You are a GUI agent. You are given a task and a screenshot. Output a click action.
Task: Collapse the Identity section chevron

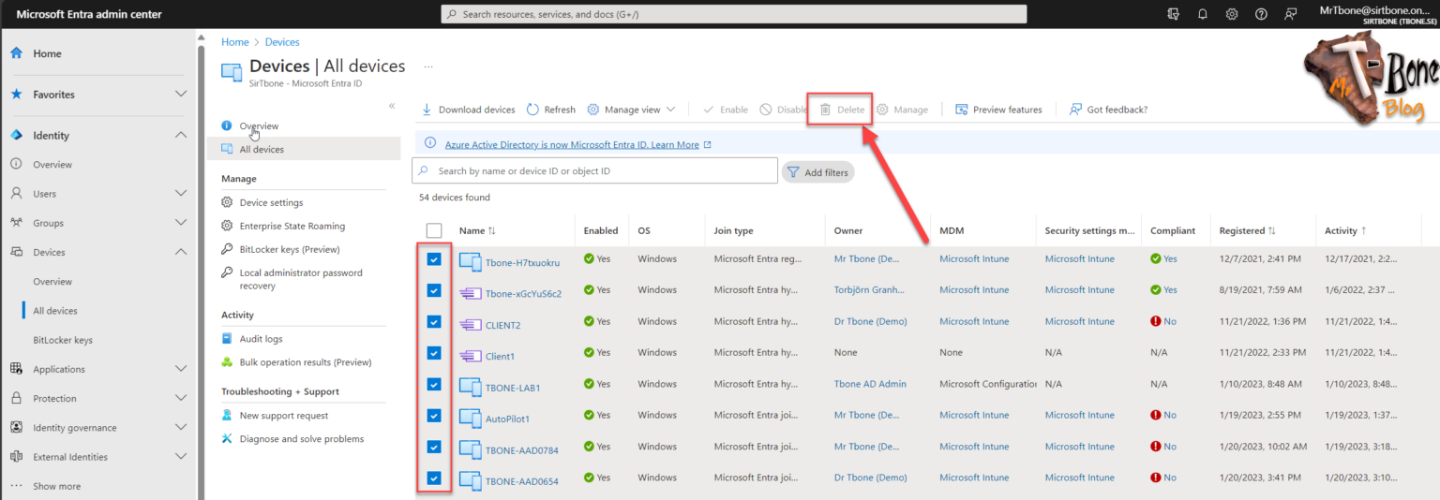[x=181, y=135]
